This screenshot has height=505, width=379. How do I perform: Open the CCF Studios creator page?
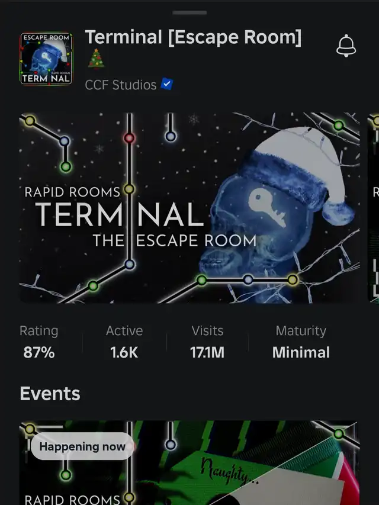point(121,85)
